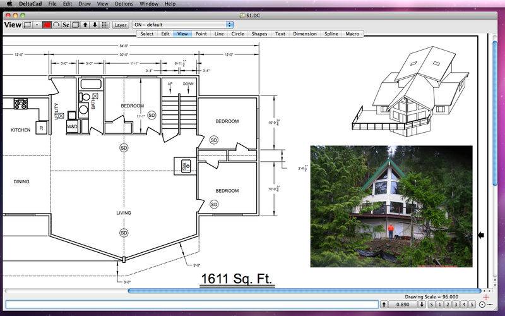This screenshot has height=316, width=505.
Task: Click the LIVING room label
Action: pos(124,213)
